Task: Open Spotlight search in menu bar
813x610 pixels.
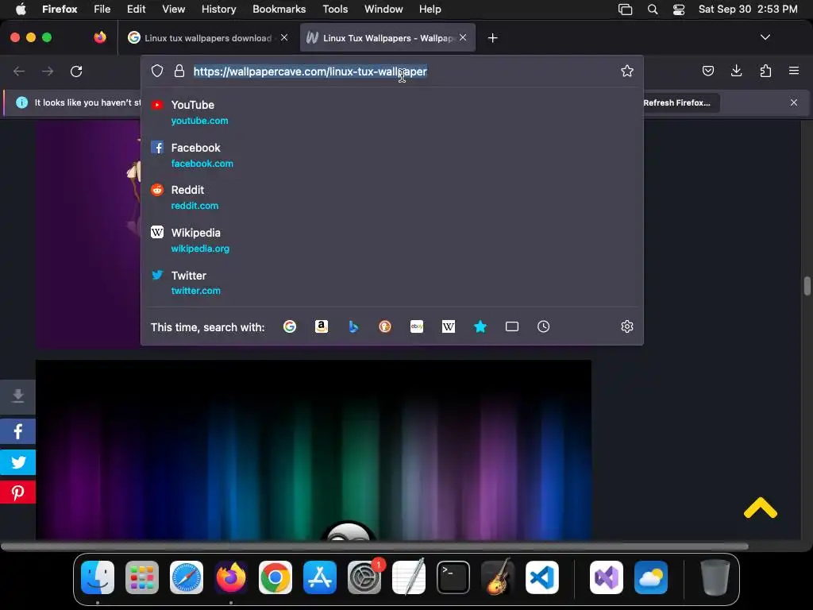Action: point(653,10)
